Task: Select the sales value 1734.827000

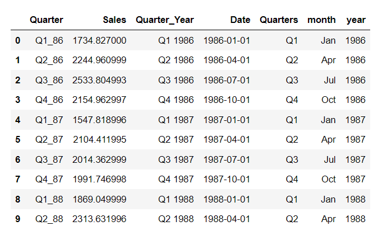Action: (99, 40)
